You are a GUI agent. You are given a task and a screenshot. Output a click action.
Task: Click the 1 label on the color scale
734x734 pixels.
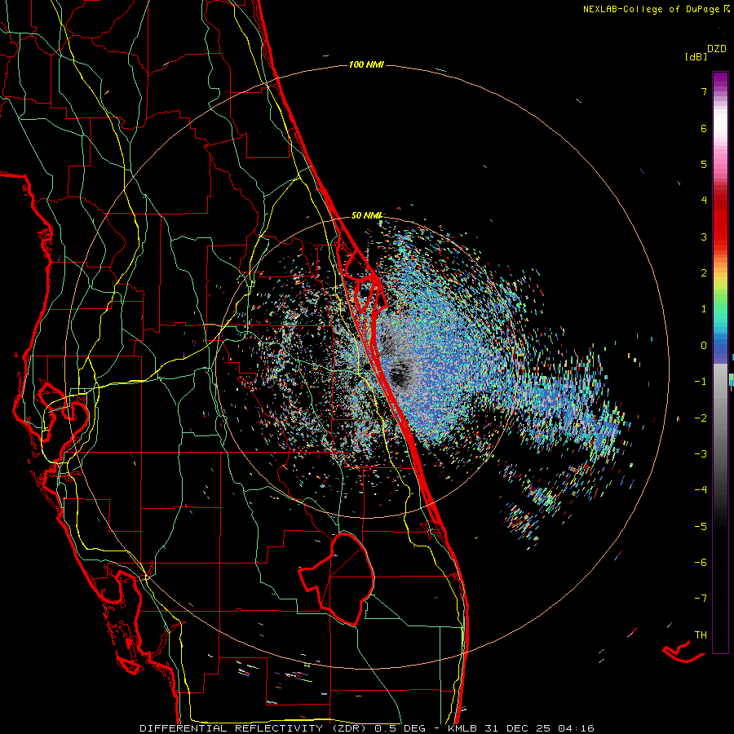pyautogui.click(x=704, y=309)
